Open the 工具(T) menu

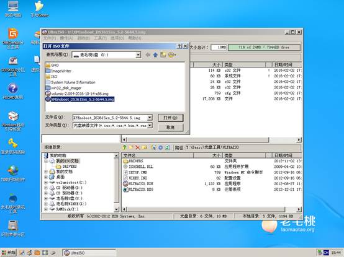100,38
